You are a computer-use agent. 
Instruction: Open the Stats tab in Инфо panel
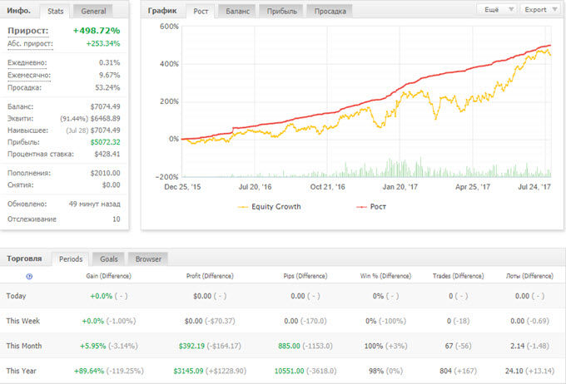(x=55, y=11)
